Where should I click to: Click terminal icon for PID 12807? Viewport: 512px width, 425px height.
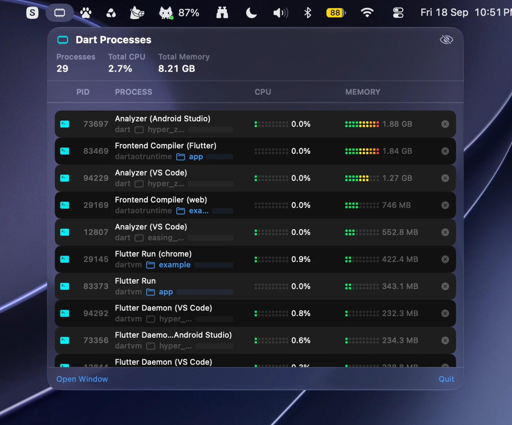65,232
